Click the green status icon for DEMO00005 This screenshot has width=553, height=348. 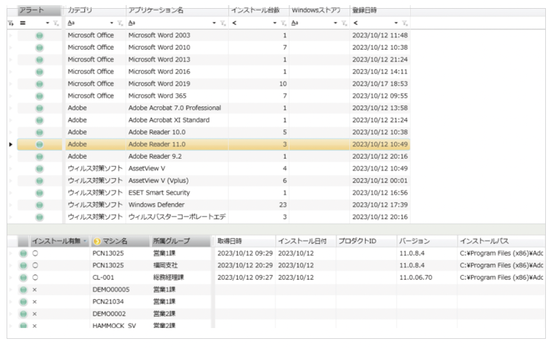tap(23, 290)
